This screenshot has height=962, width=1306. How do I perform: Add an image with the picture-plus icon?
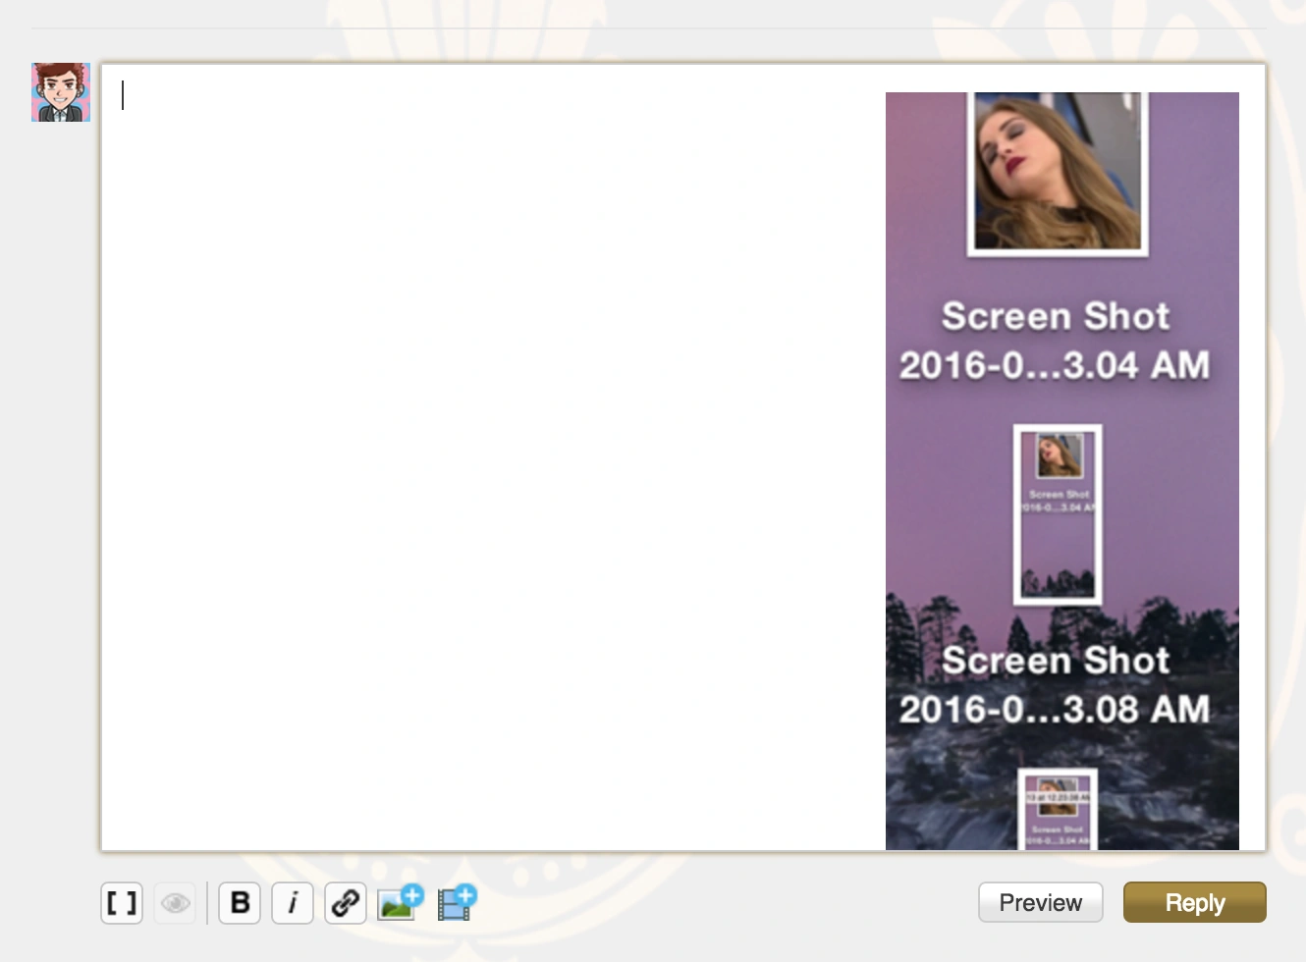400,902
